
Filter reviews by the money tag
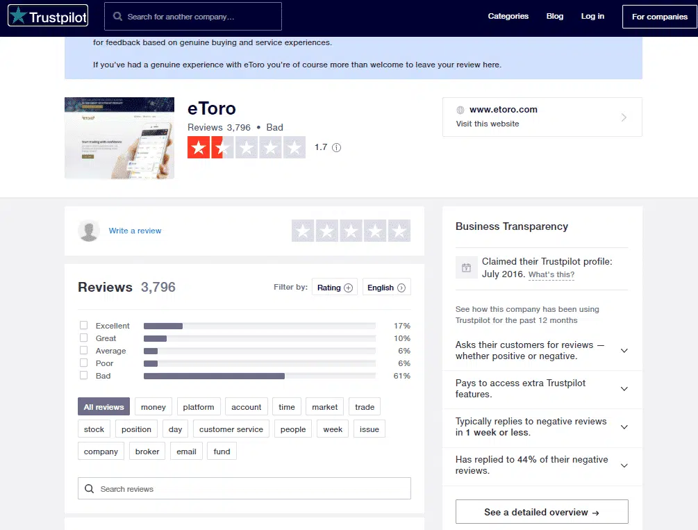tap(153, 406)
